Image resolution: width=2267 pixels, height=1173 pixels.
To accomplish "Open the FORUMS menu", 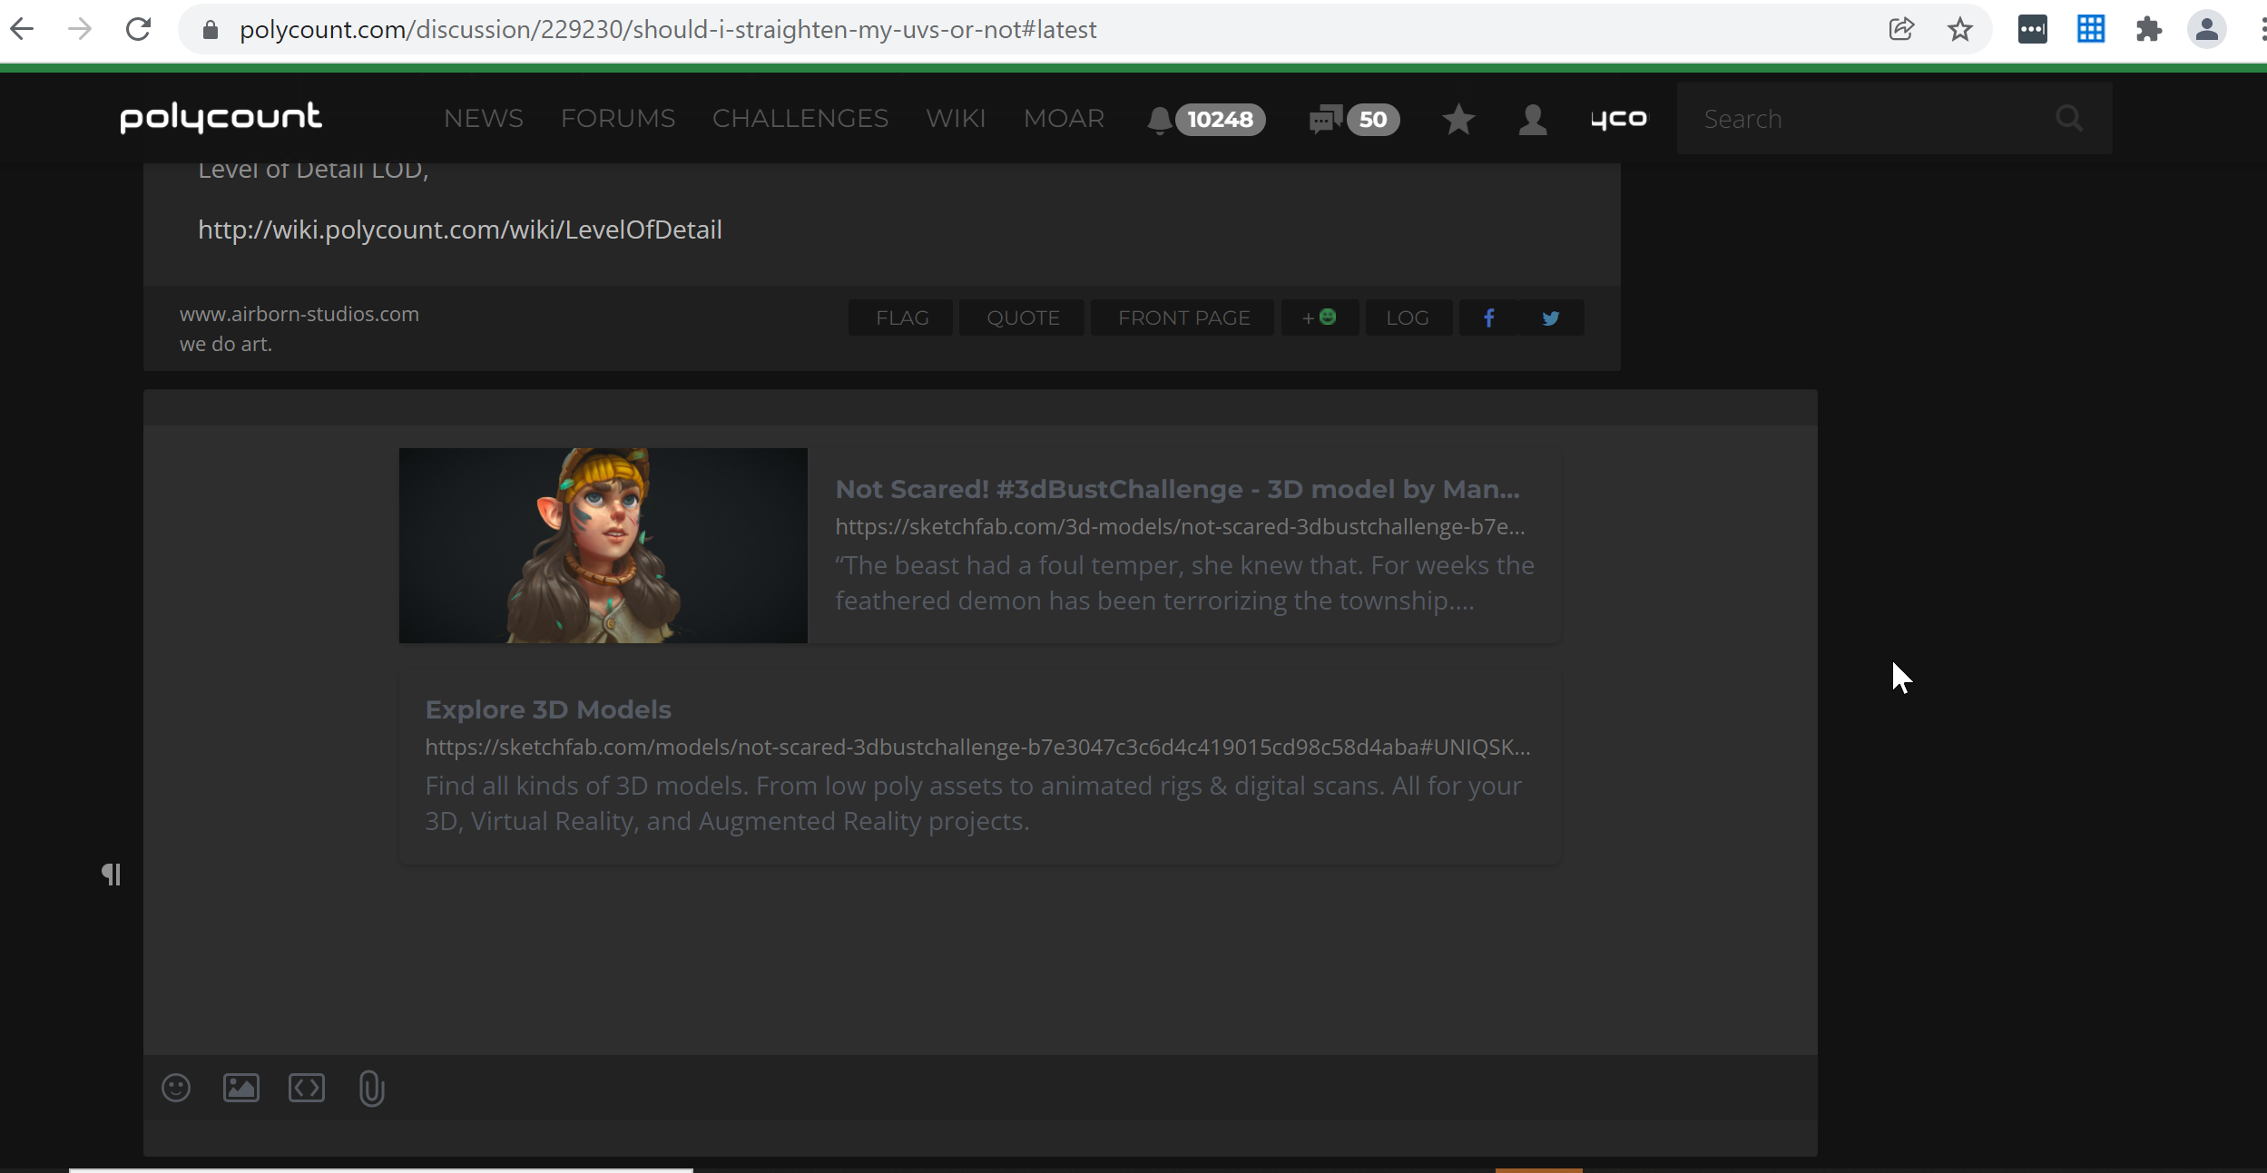I will click(617, 119).
